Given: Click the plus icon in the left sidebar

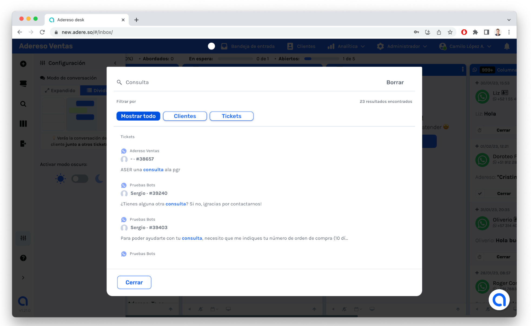Looking at the screenshot, I should [x=23, y=64].
